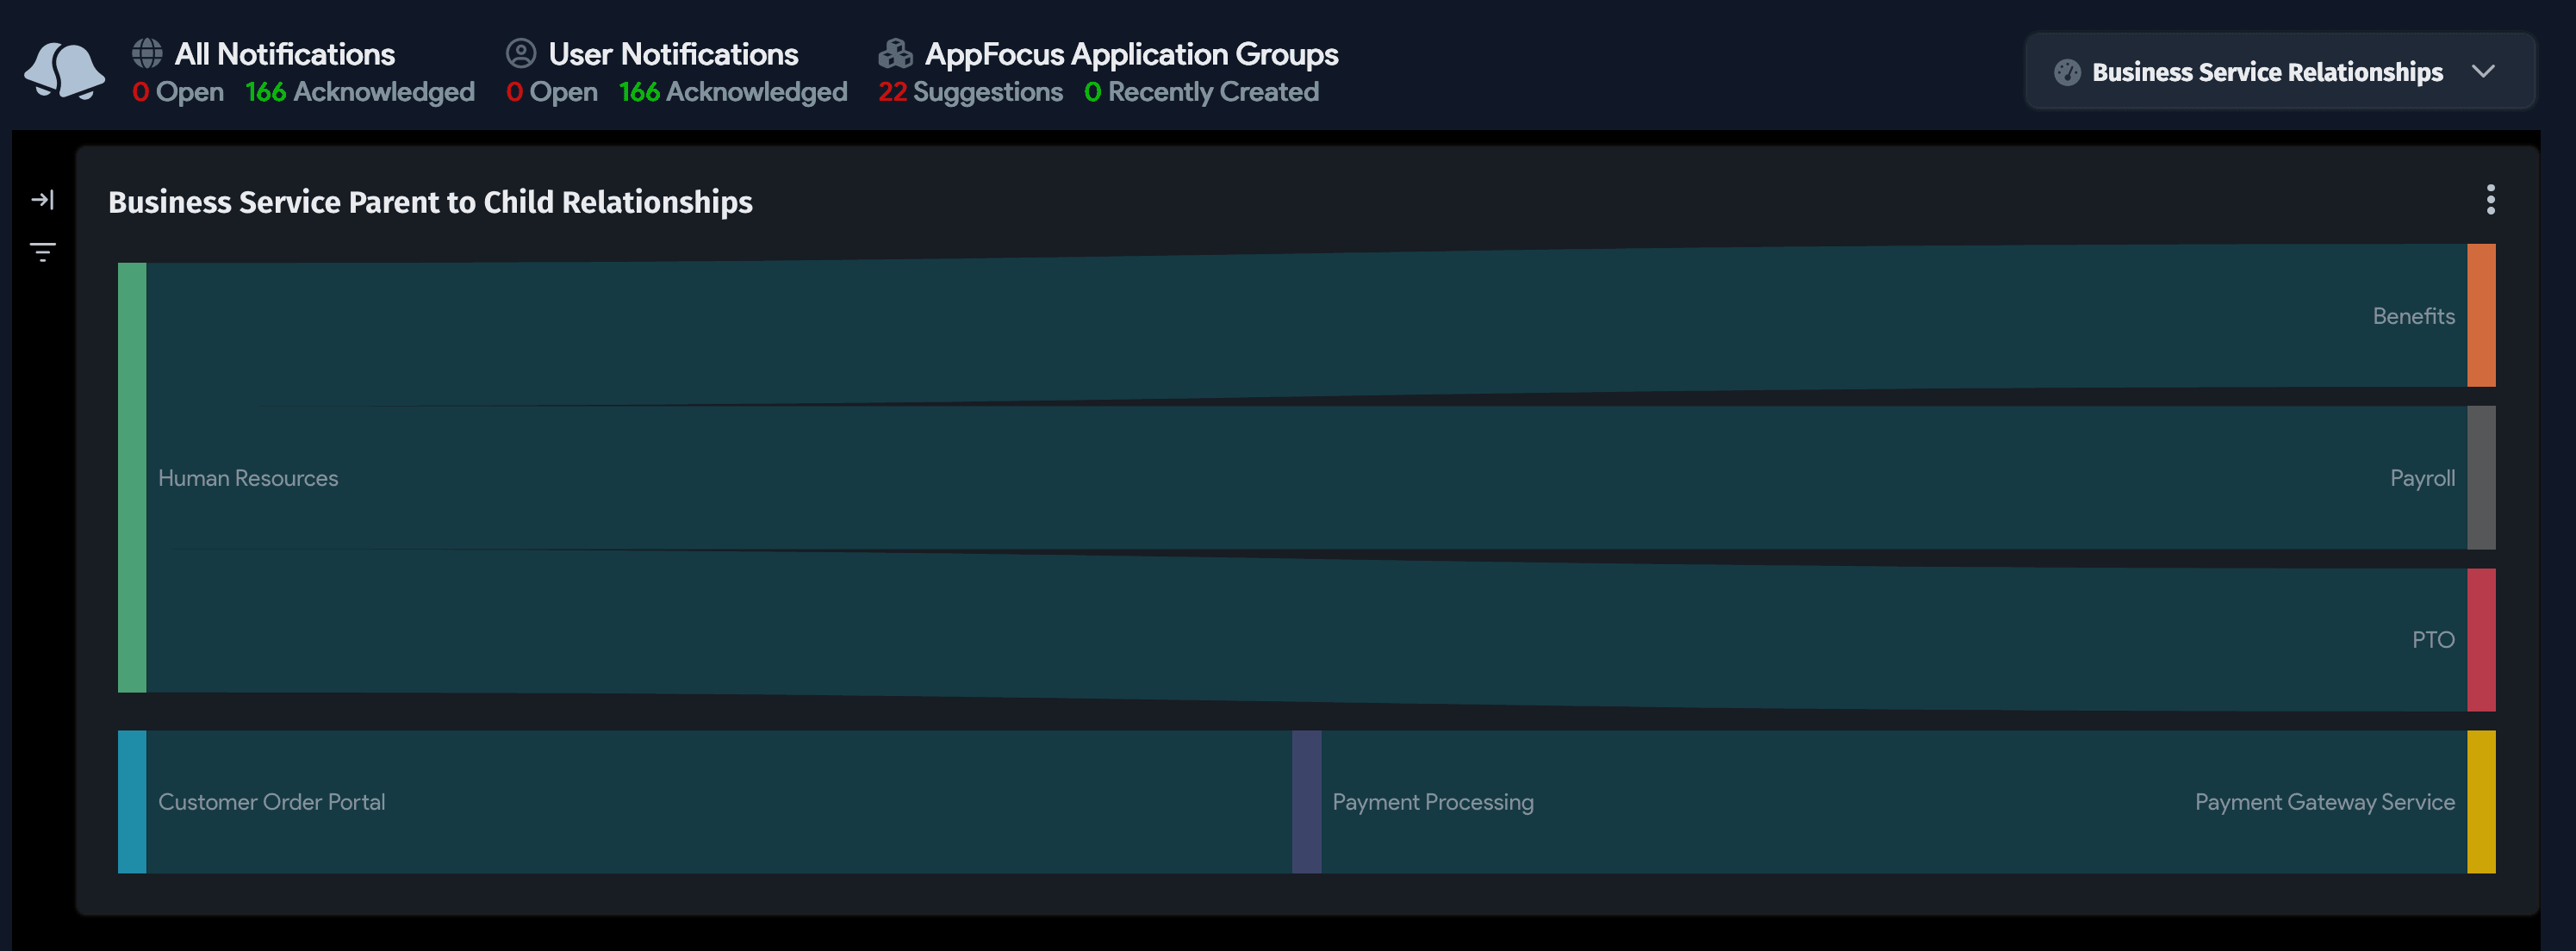Click the User Notifications person icon
2576x951 pixels.
click(x=520, y=53)
